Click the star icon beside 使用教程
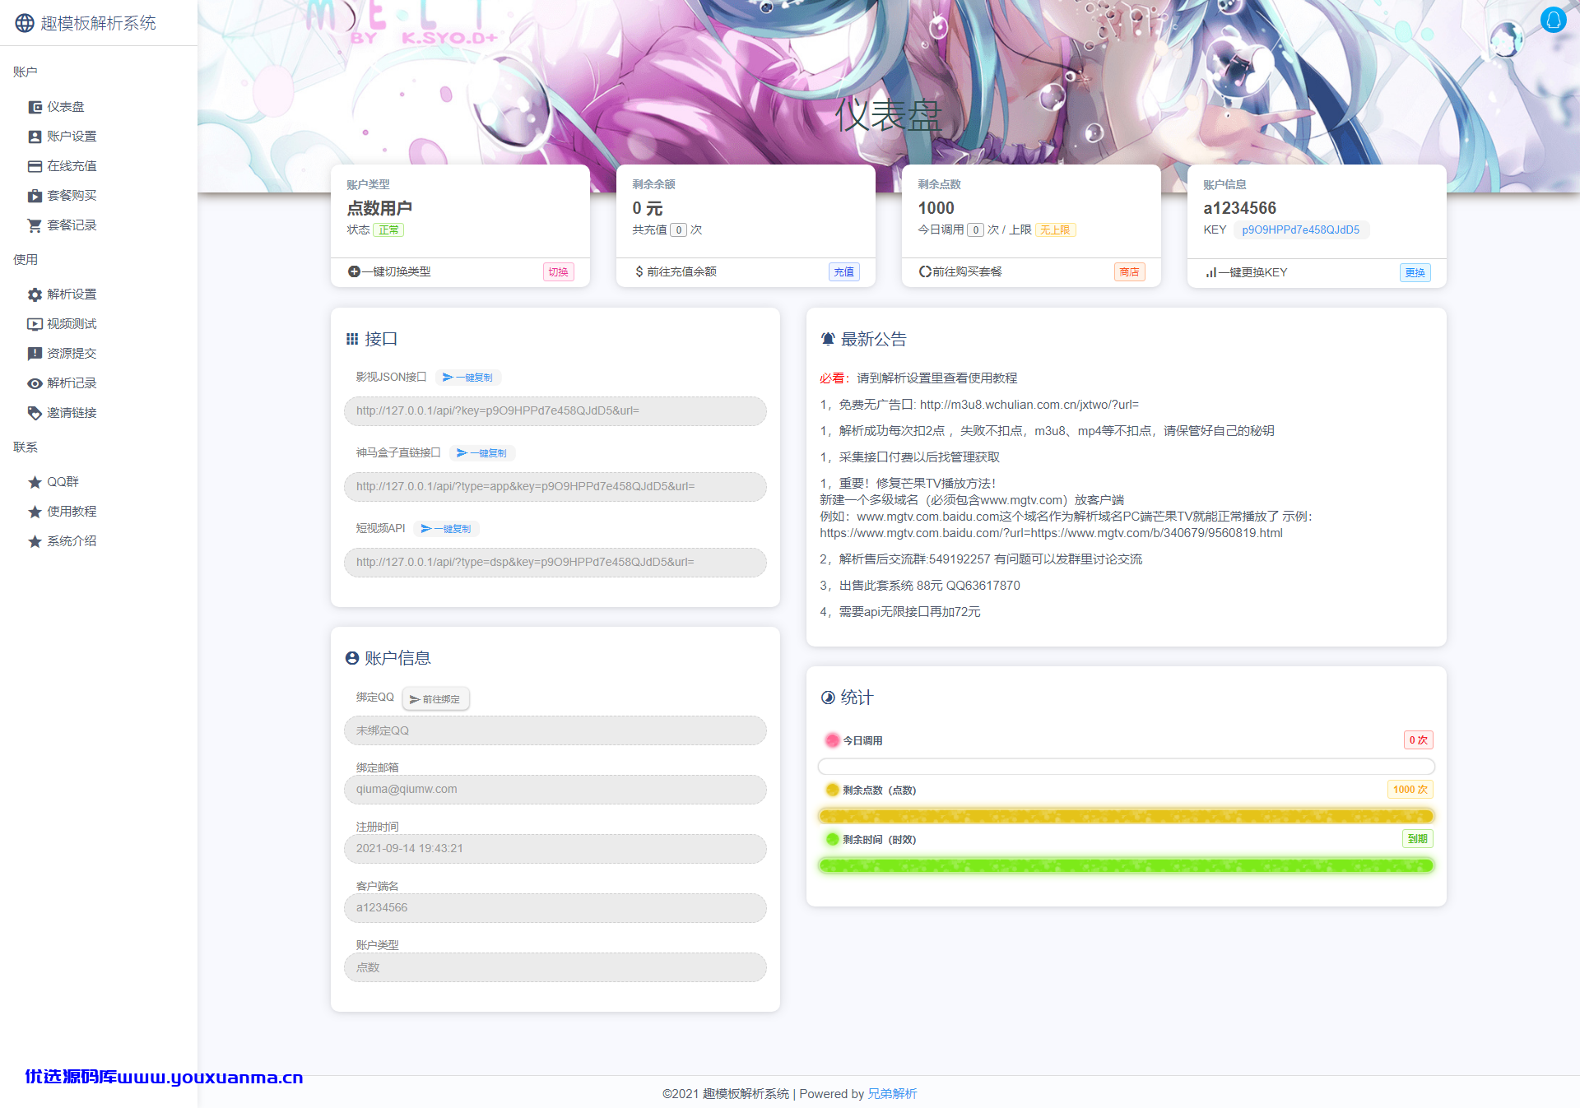1580x1108 pixels. pyautogui.click(x=35, y=512)
